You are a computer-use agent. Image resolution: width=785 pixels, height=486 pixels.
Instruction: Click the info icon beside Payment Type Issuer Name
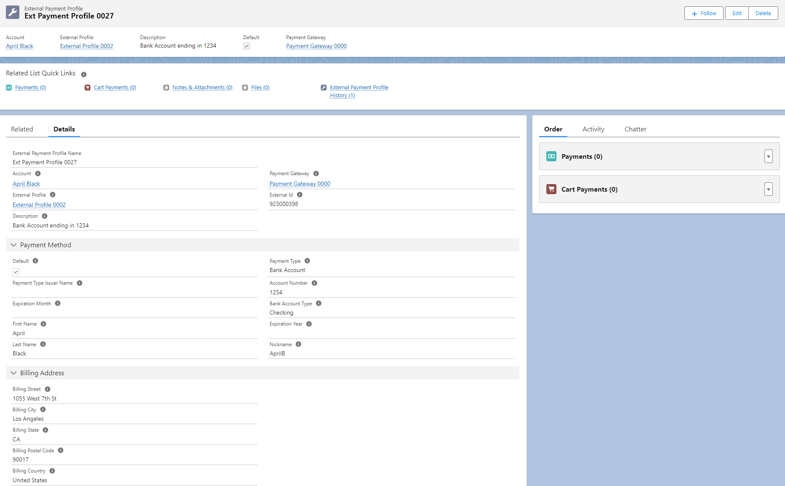pyautogui.click(x=80, y=283)
